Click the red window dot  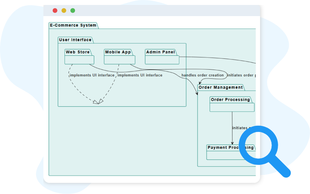(x=55, y=11)
